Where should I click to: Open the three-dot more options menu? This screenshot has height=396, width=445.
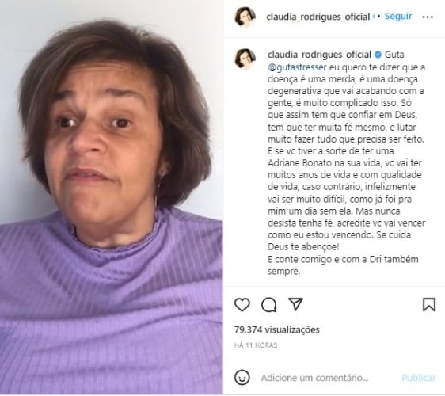point(428,17)
